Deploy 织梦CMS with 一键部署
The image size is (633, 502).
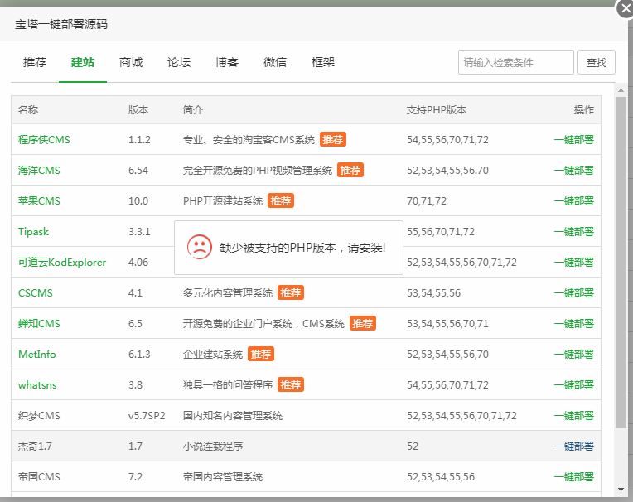click(573, 416)
